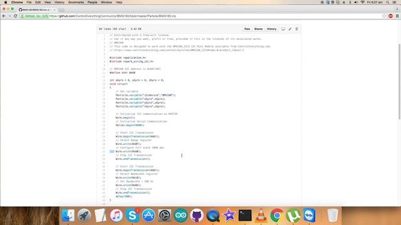
Task: Delete this file using the trash icon
Action: pyautogui.click(x=296, y=29)
